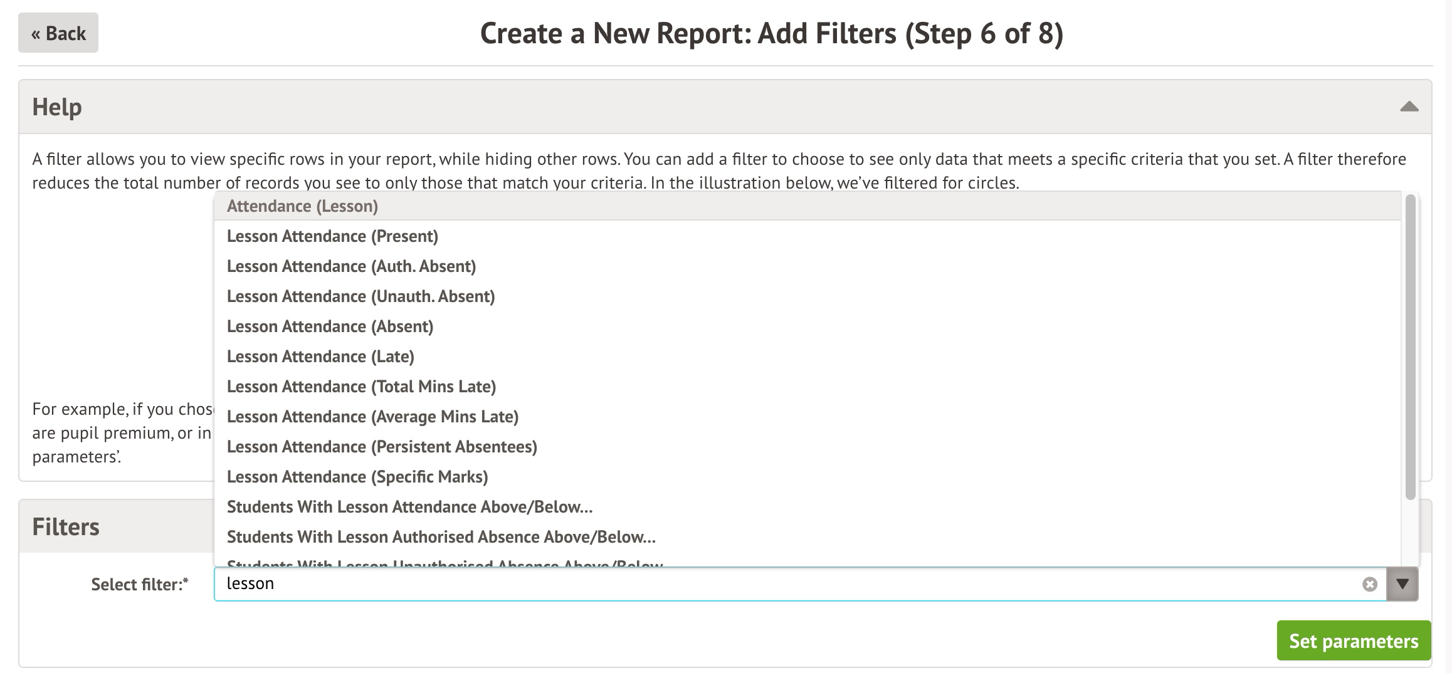Image resolution: width=1452 pixels, height=673 pixels.
Task: Click the Attendance (Lesson) group header
Action: (x=302, y=206)
